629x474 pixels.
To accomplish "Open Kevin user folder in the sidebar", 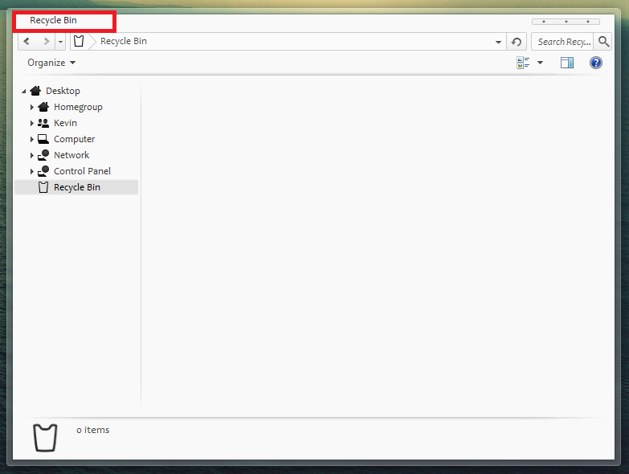I will tap(65, 123).
